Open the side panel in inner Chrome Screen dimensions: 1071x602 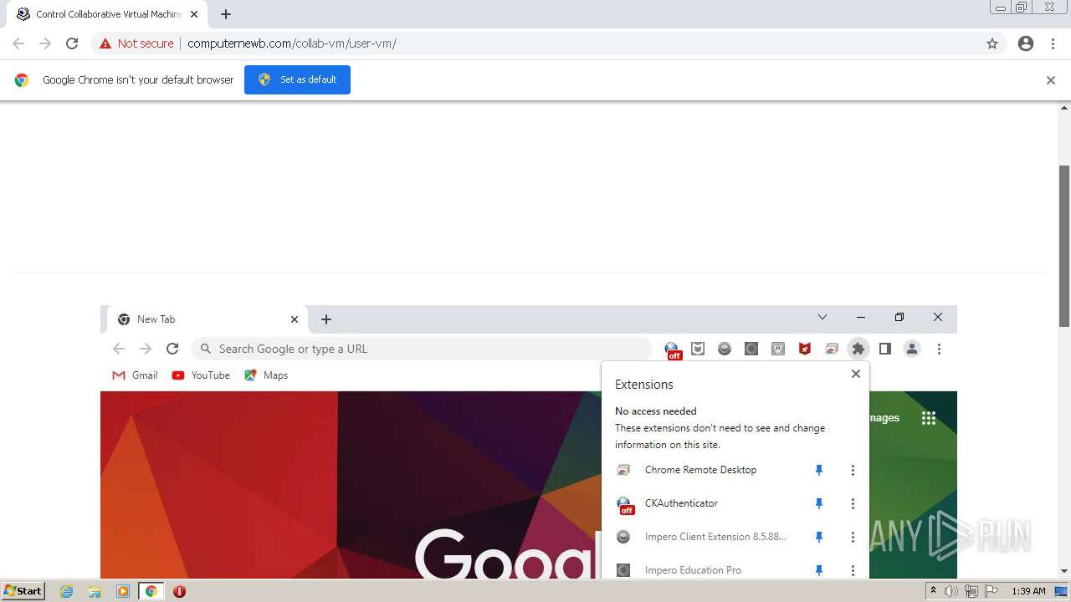coord(885,349)
